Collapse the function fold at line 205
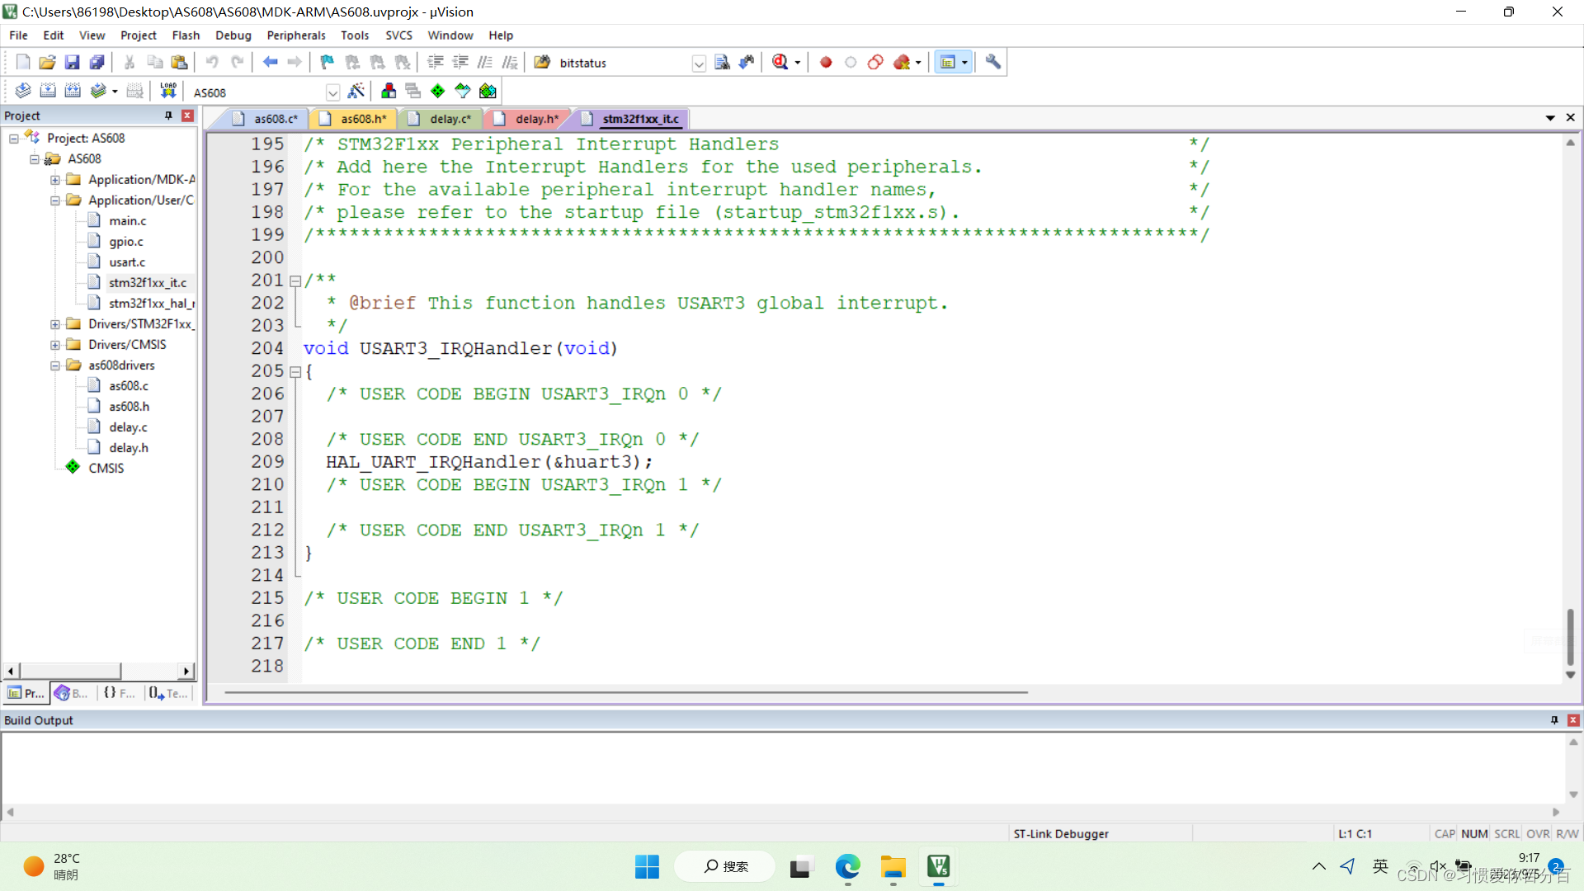1584x891 pixels. 295,372
